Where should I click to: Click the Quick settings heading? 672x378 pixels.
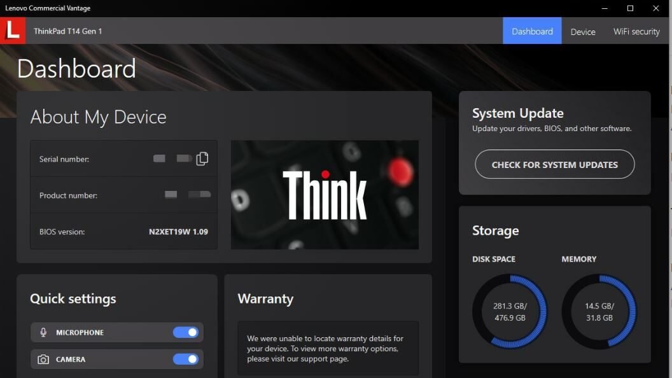click(x=73, y=298)
